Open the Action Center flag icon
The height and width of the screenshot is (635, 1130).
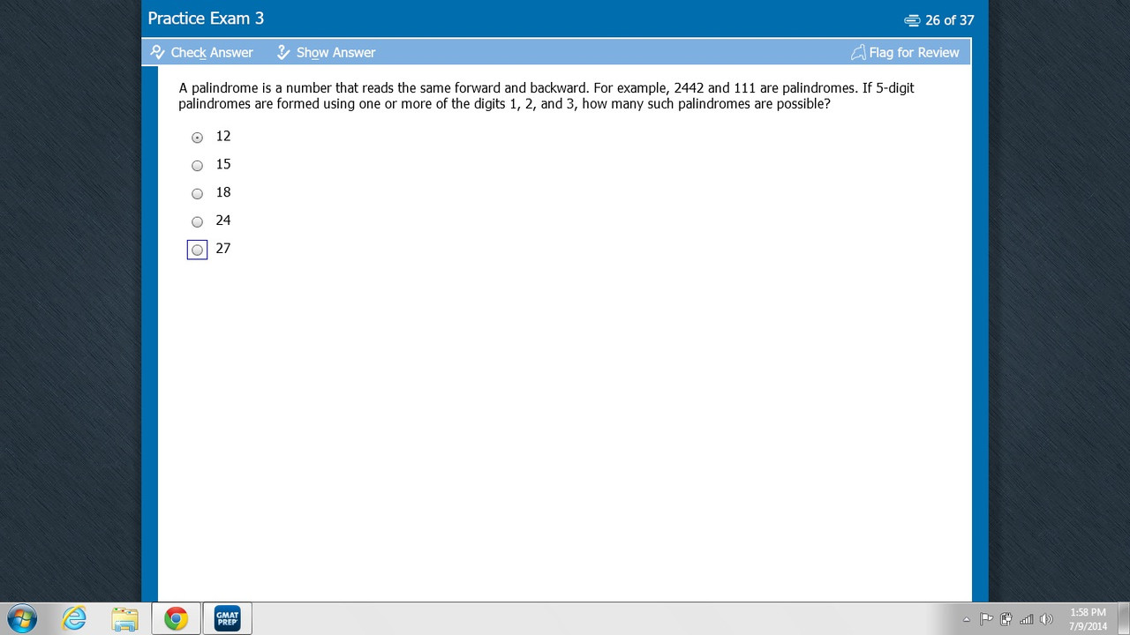(986, 619)
